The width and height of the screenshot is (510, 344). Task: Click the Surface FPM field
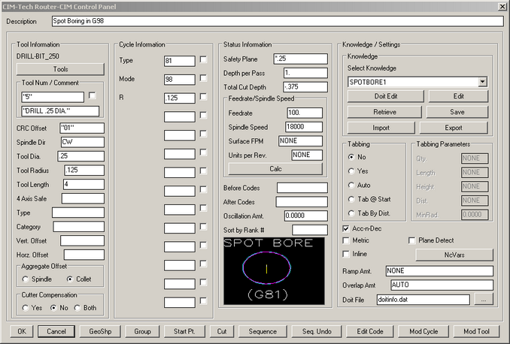301,141
